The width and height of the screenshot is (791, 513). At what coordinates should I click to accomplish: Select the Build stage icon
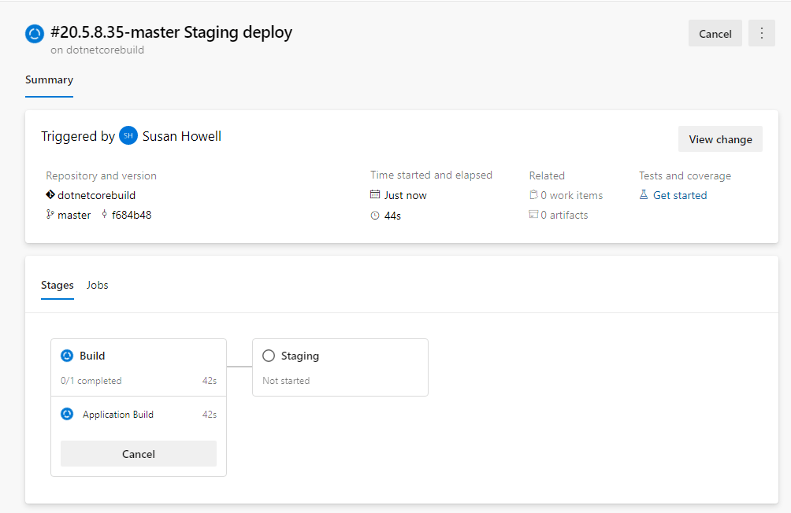coord(67,356)
